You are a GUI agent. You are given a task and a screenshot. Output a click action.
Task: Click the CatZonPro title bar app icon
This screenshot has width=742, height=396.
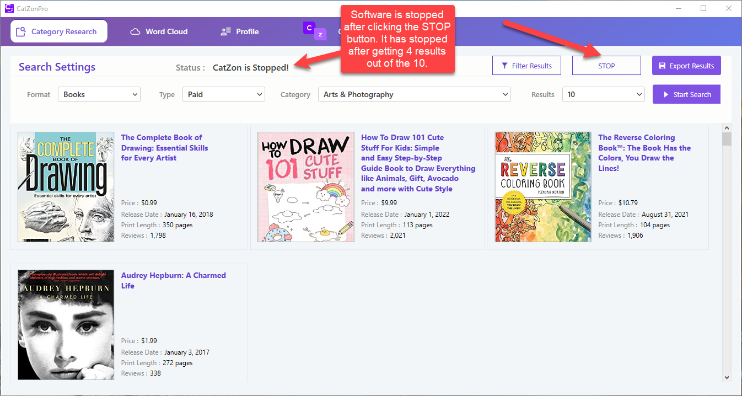pyautogui.click(x=9, y=9)
